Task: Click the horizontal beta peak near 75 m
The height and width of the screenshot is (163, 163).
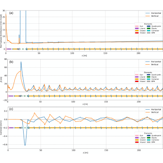Action: (21, 62)
